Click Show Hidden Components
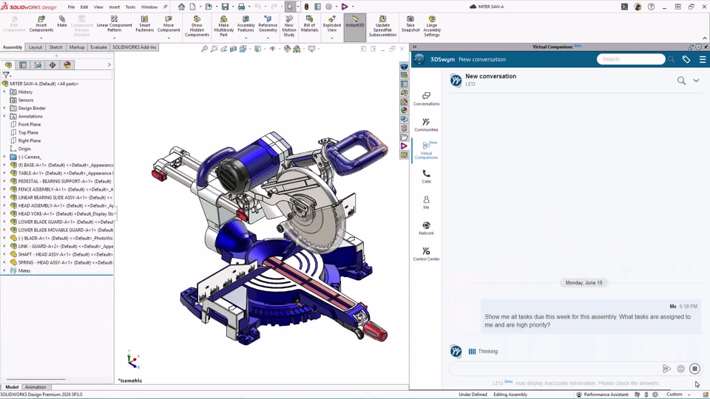Viewport: 710px width, 399px height. [x=197, y=27]
